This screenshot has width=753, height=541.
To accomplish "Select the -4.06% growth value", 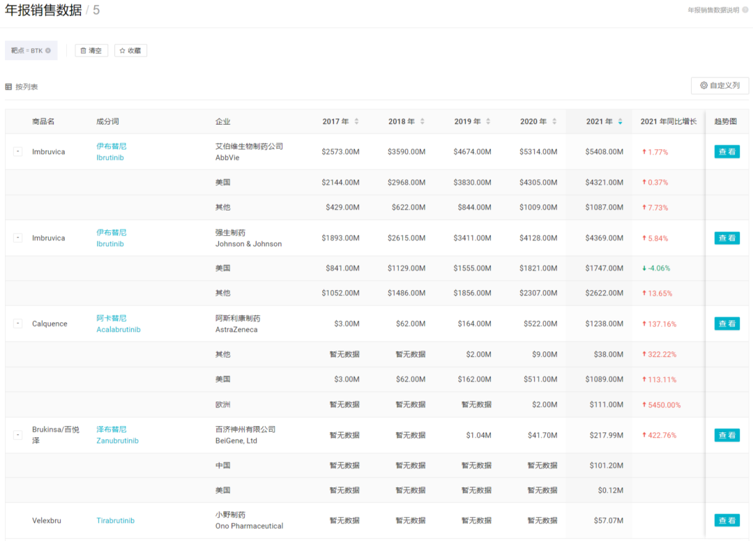I will (657, 268).
